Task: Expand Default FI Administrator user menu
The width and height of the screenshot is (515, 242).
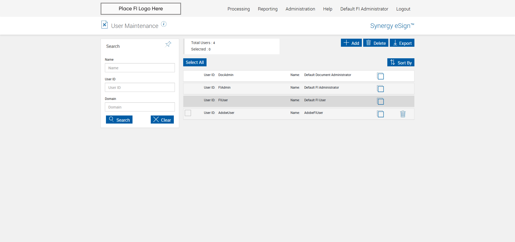Action: point(364,9)
